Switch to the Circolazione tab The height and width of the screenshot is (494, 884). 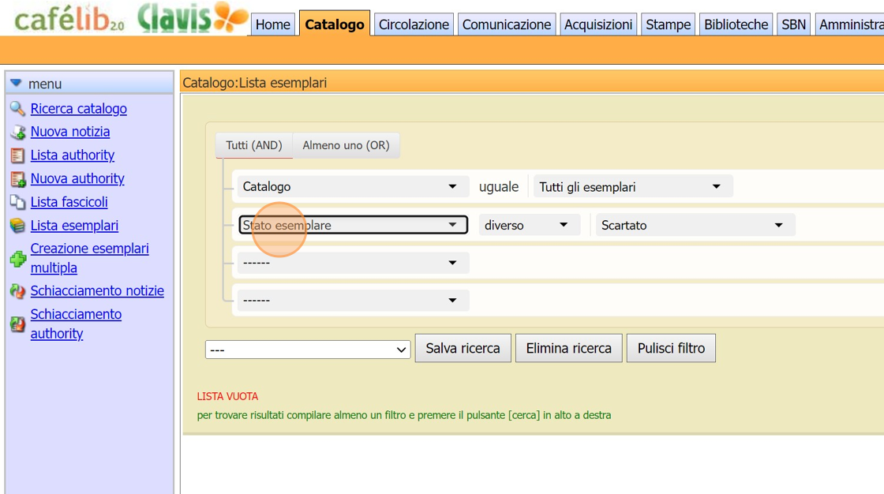tap(414, 24)
